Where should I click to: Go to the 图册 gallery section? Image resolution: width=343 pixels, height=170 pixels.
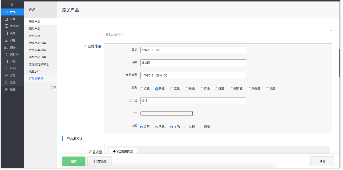(12, 47)
